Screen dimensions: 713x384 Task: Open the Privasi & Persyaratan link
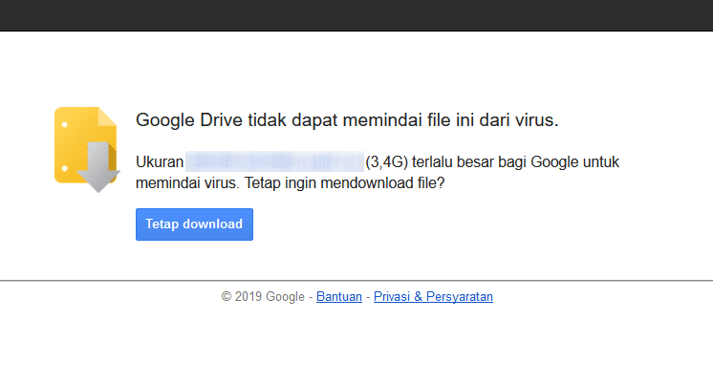click(x=433, y=297)
